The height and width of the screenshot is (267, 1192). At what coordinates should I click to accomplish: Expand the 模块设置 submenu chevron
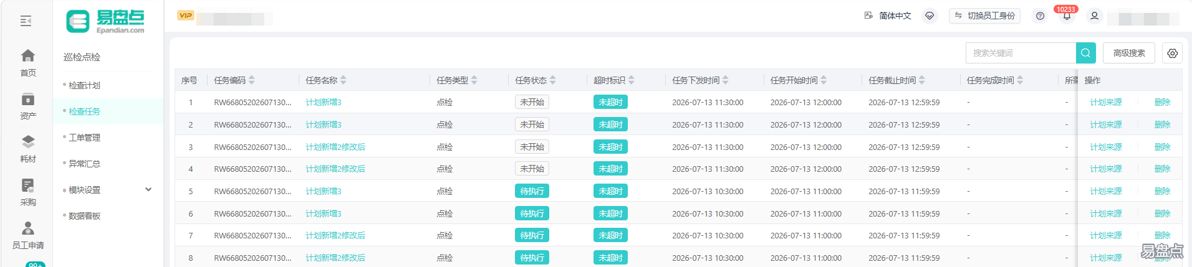pos(148,189)
